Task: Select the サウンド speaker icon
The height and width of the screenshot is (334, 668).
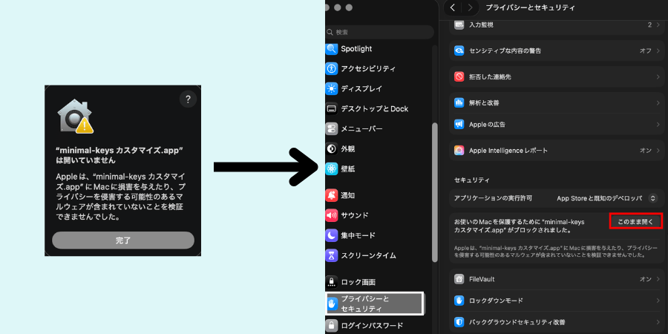Action: point(332,215)
